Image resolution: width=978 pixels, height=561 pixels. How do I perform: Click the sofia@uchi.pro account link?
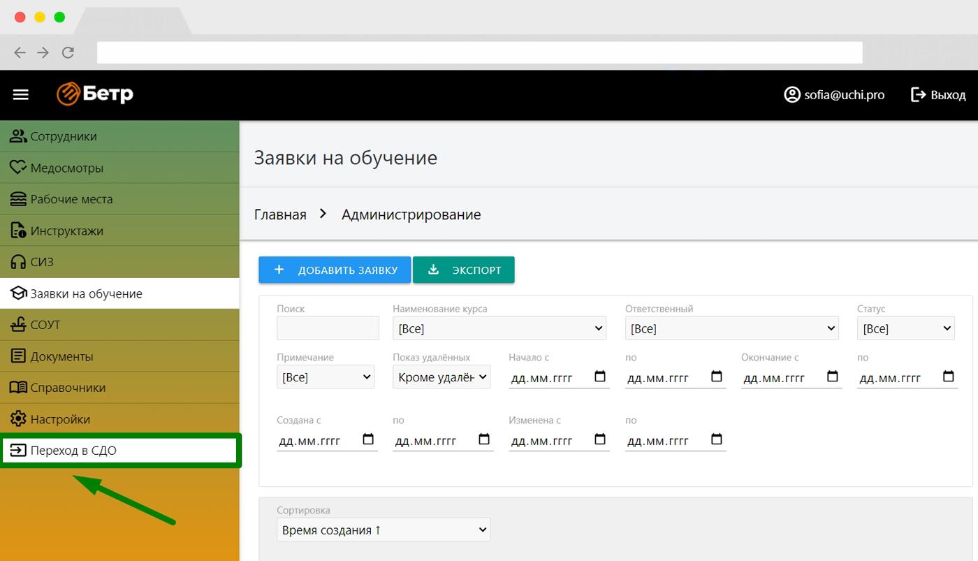834,94
